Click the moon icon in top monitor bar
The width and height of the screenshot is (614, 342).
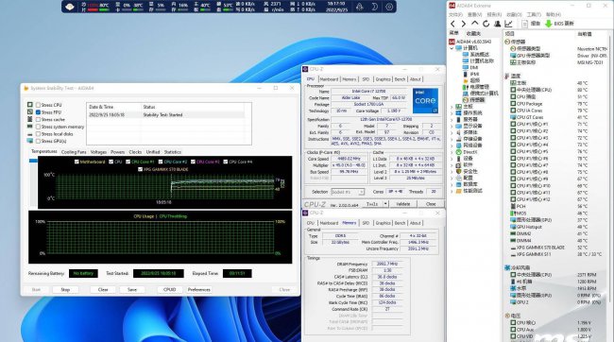[x=374, y=7]
